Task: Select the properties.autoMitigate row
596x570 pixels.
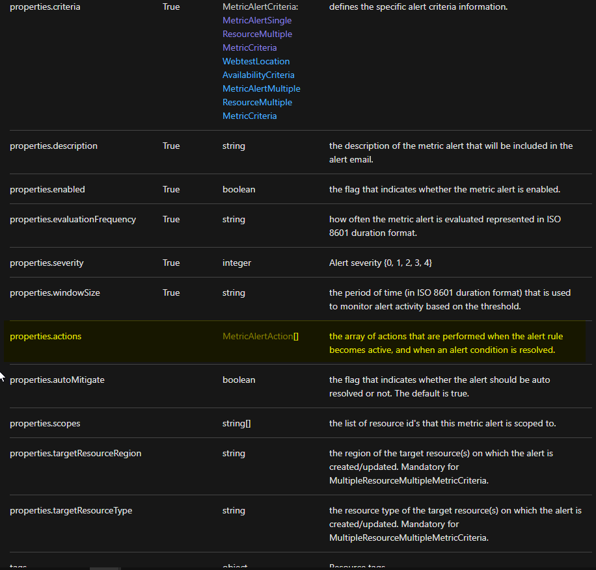Action: (57, 380)
